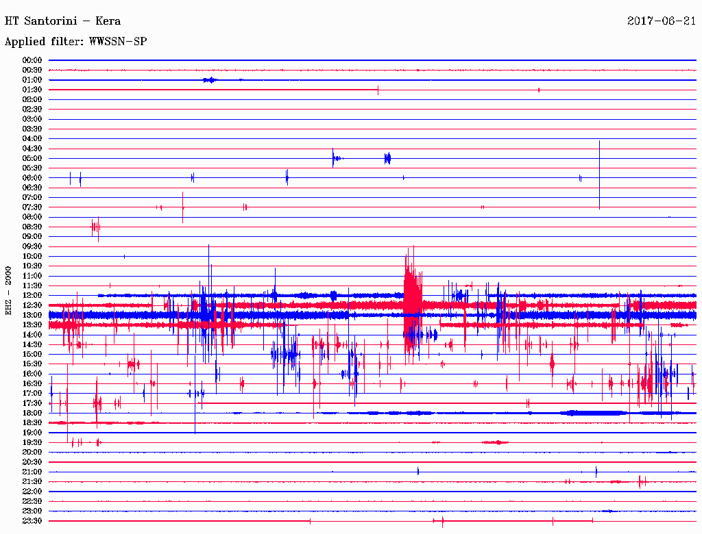Select the 04:00 time label
702x534 pixels.
(32, 139)
